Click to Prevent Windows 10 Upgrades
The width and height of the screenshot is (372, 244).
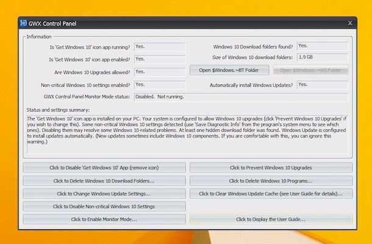[x=271, y=168]
